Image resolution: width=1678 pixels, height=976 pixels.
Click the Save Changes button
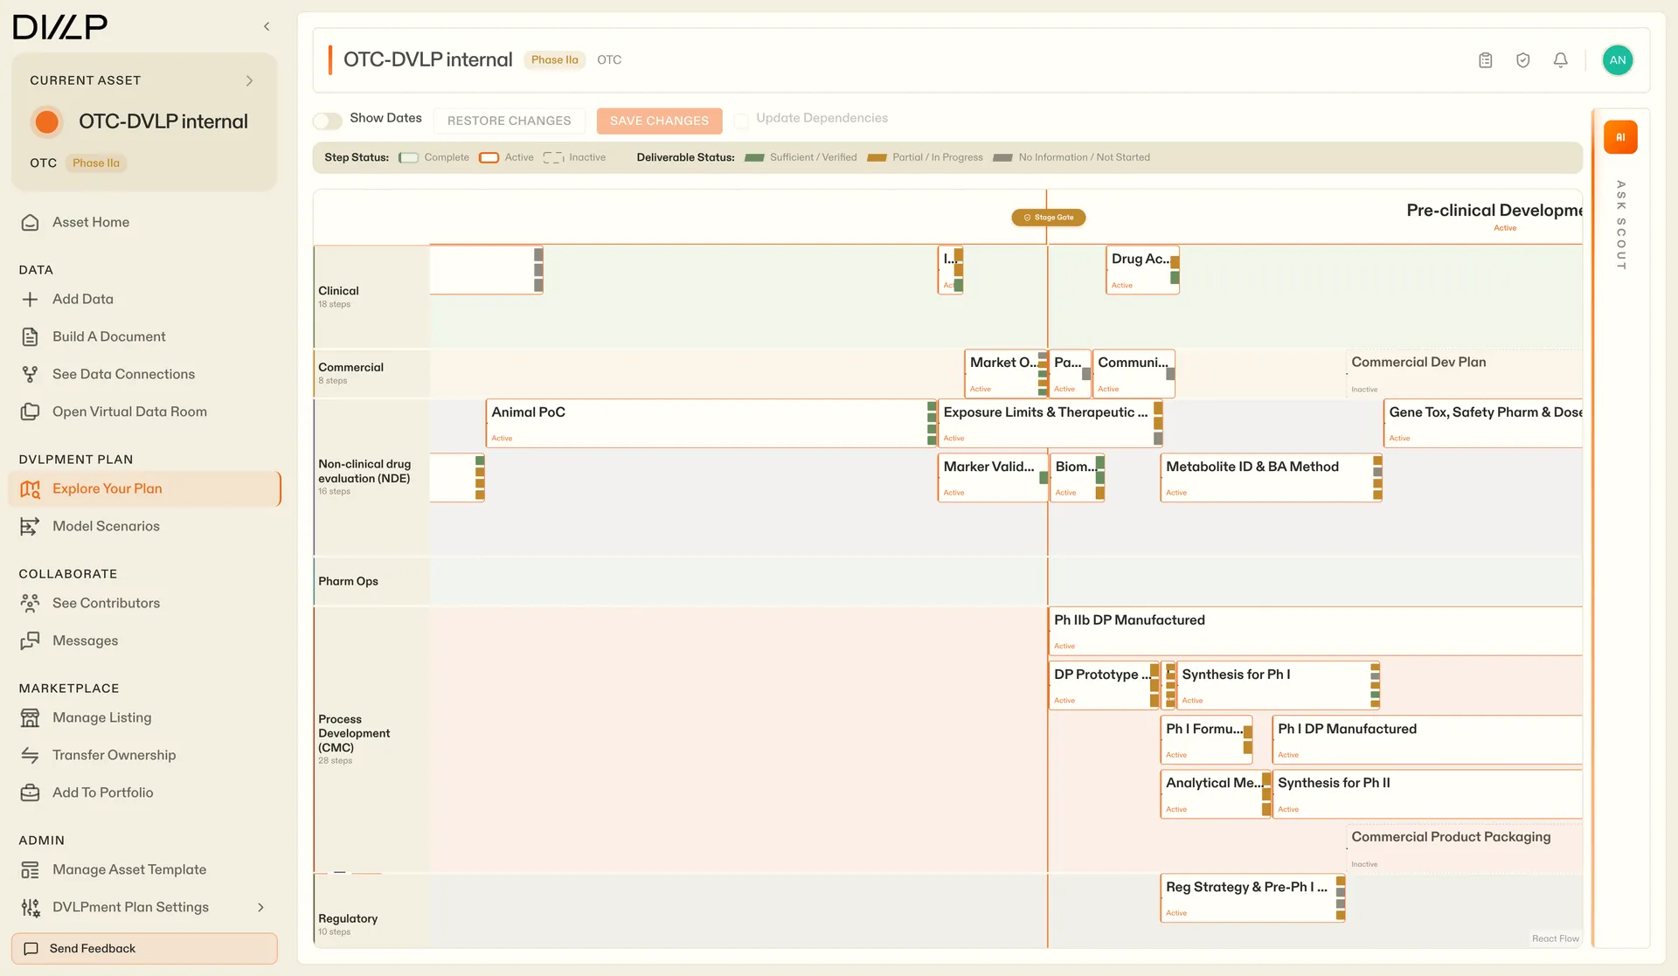coord(659,121)
